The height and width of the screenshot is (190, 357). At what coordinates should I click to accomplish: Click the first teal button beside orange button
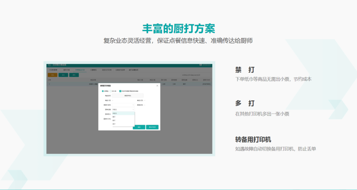63,75
